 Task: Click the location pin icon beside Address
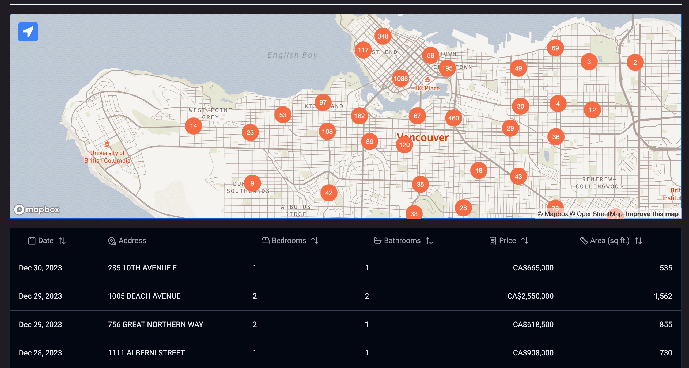112,241
